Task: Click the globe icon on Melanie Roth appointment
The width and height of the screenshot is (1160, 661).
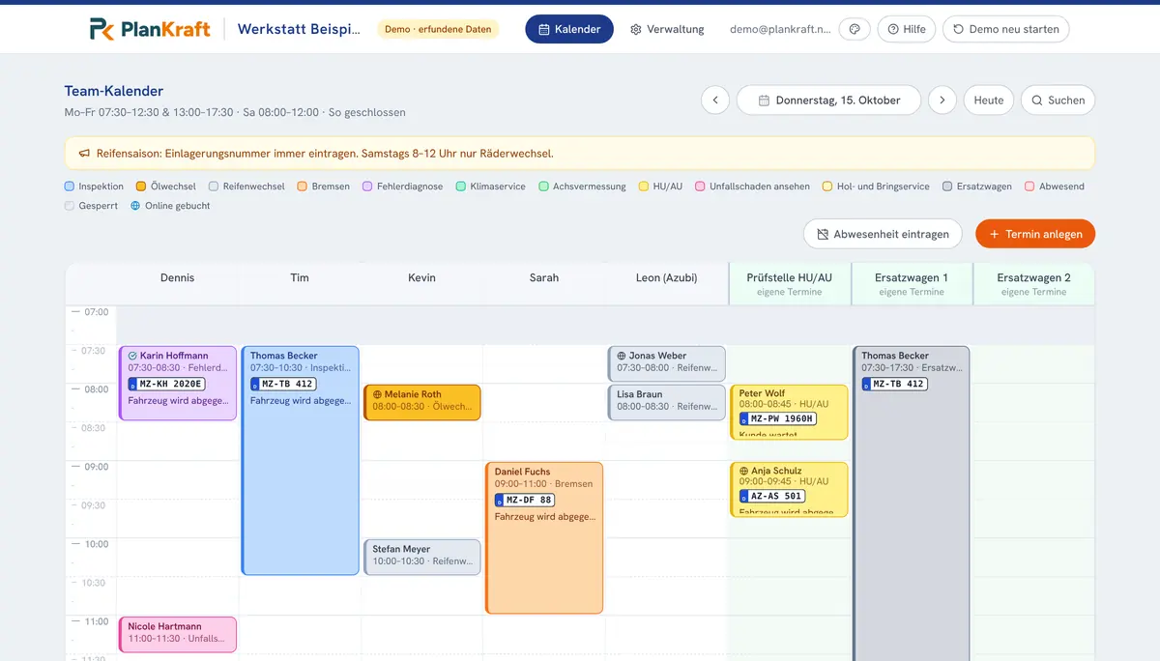Action: (x=377, y=394)
